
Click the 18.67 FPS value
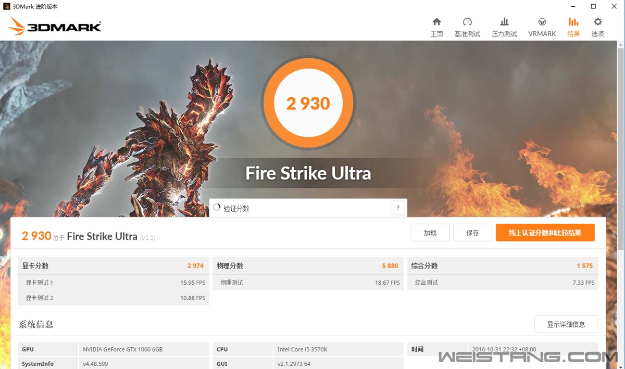[x=387, y=283]
